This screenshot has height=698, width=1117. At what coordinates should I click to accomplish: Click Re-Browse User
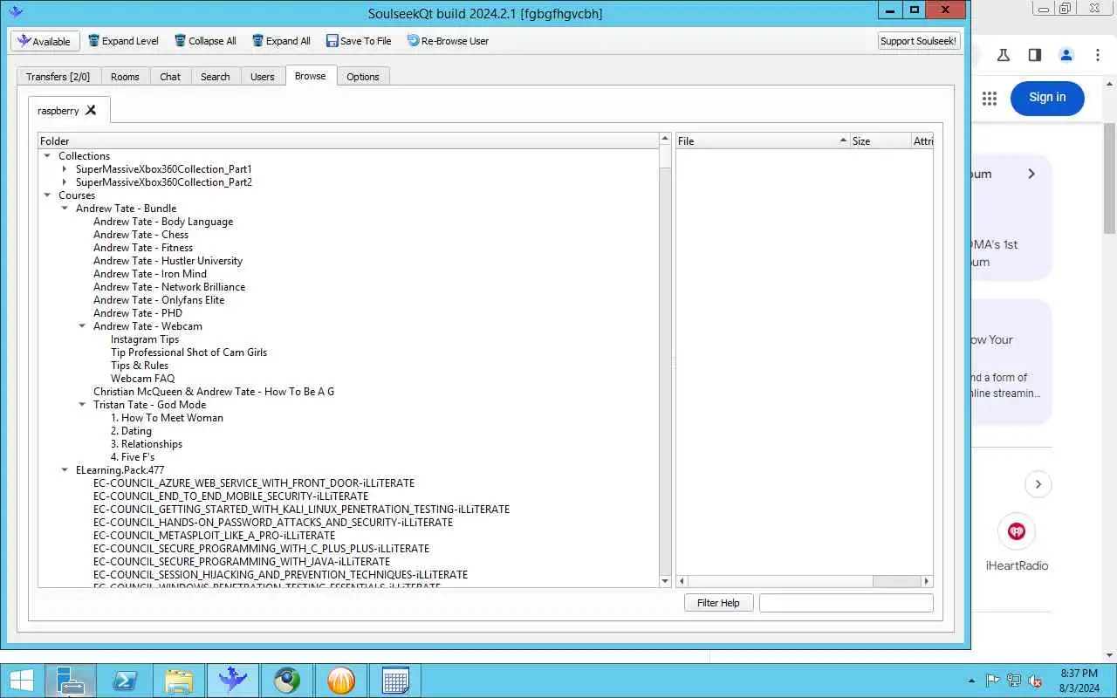447,41
